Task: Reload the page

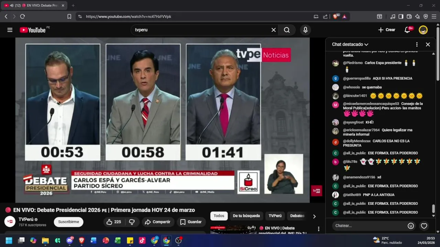Action: coord(22,16)
